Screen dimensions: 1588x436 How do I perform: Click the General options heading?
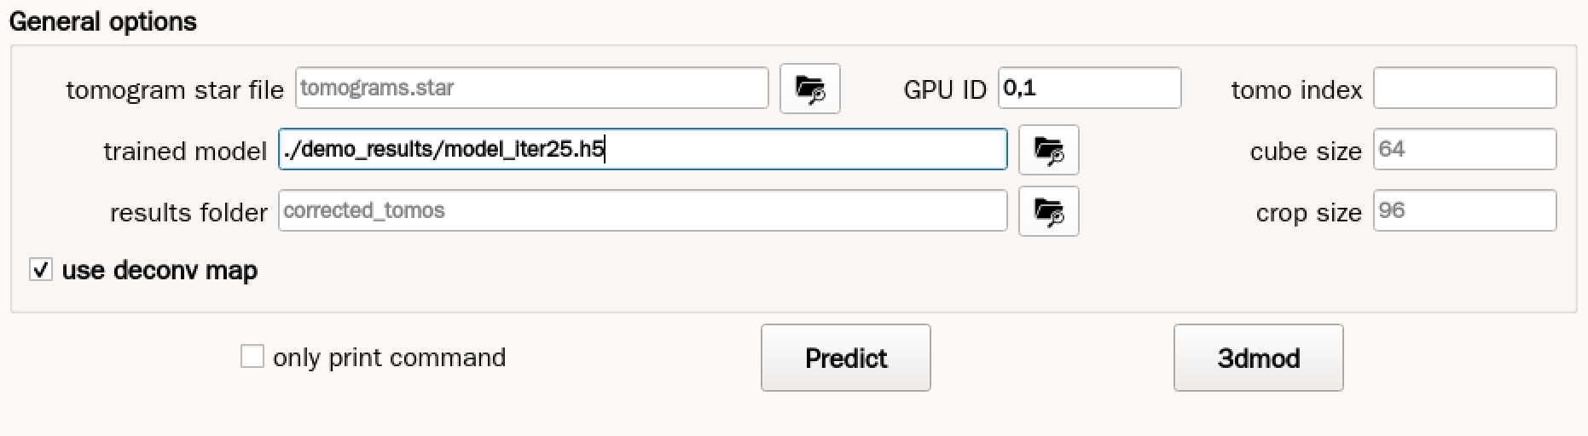(103, 21)
